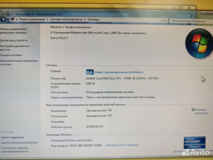Click the Control Panel icon in address bar
213x160 pixels.
pyautogui.click(x=12, y=19)
